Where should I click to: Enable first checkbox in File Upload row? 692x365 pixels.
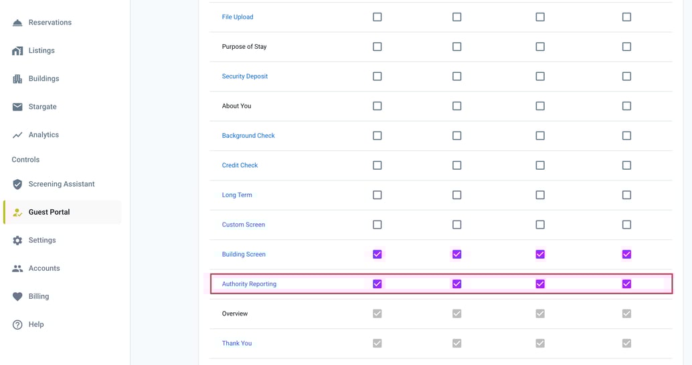(x=377, y=17)
